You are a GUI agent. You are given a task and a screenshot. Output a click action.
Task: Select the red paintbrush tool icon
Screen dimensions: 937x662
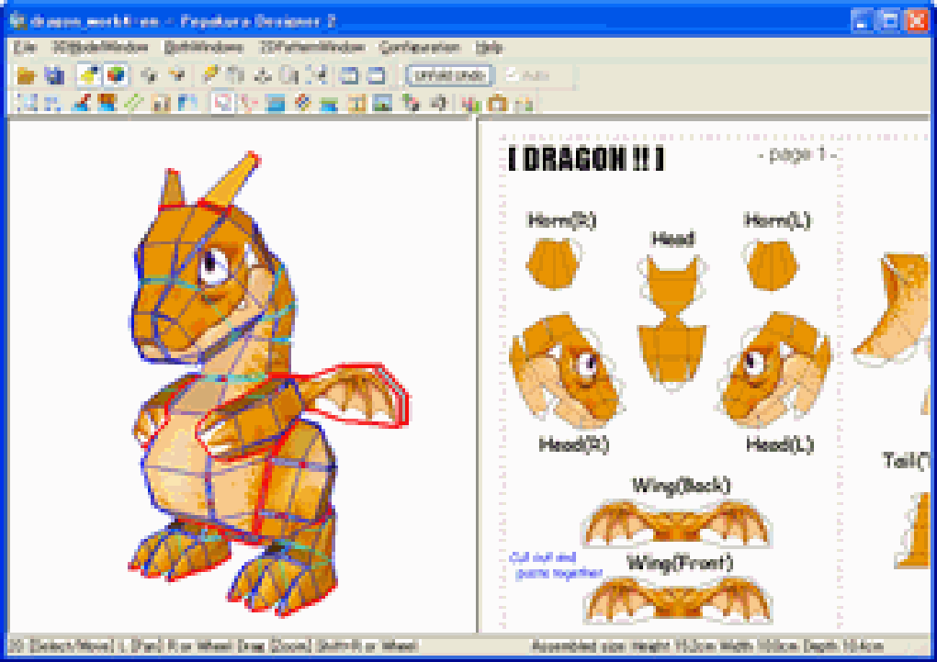[x=81, y=104]
